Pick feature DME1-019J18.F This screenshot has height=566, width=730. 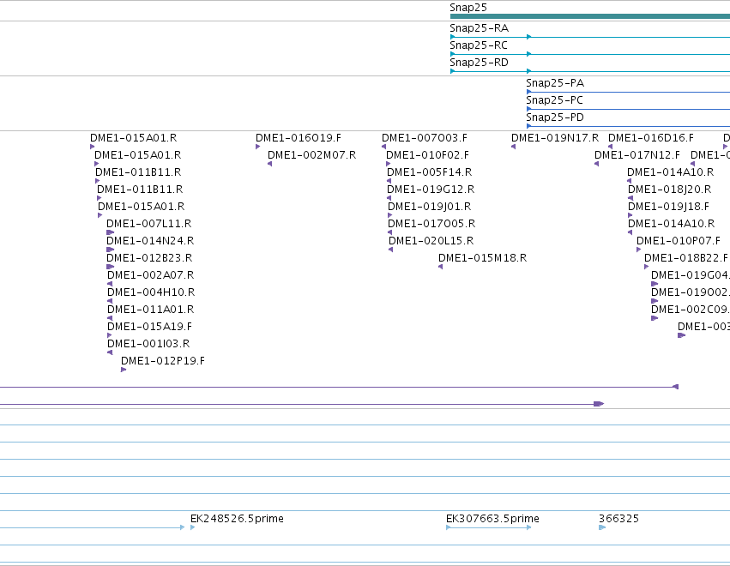(x=668, y=207)
